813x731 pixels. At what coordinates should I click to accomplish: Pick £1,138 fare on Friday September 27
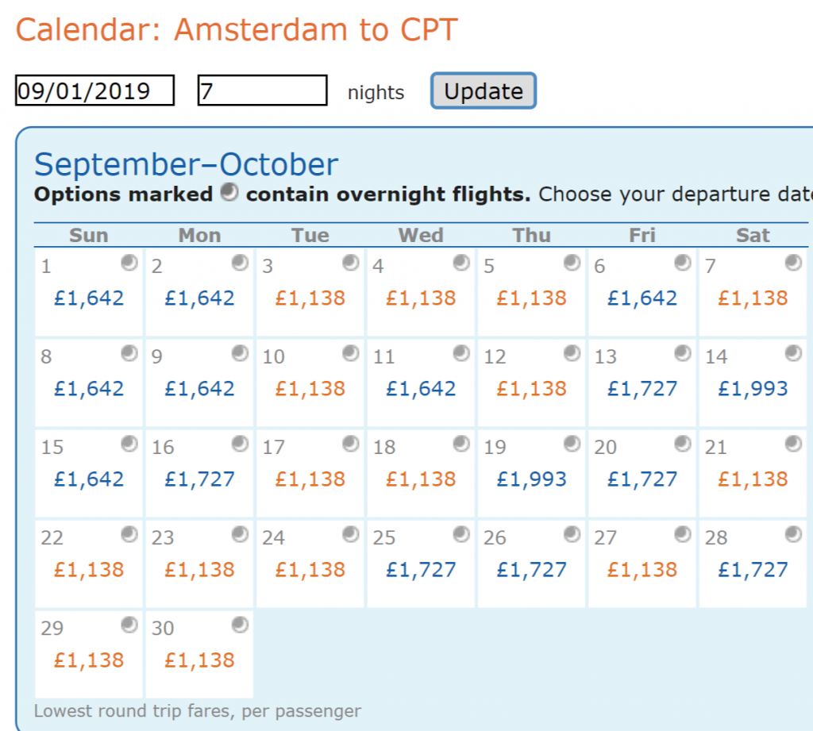(x=642, y=571)
